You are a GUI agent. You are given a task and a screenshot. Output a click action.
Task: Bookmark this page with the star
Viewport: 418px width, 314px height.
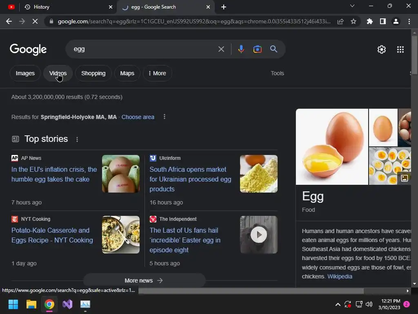tap(354, 21)
